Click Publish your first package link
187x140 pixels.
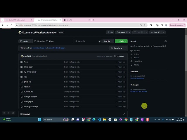[139, 91]
